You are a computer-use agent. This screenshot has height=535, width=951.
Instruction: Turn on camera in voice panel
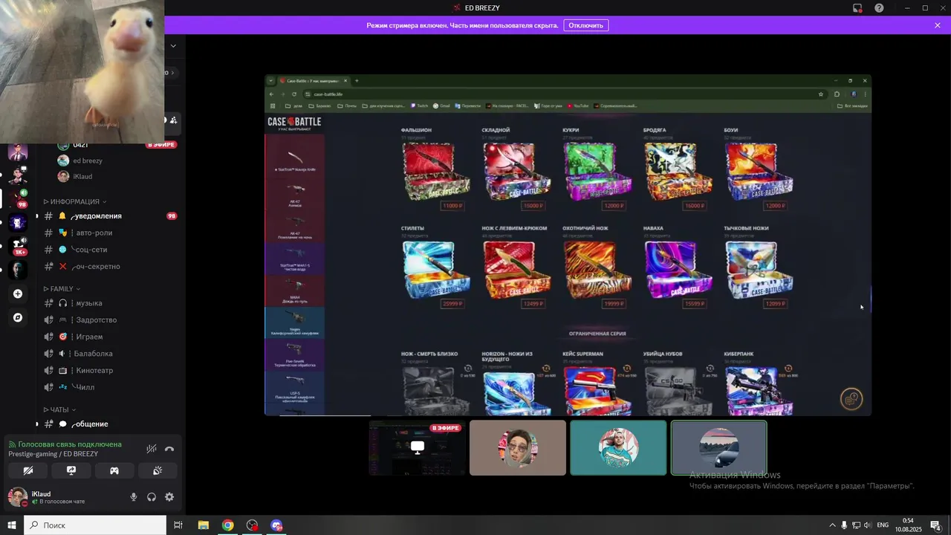click(x=28, y=470)
